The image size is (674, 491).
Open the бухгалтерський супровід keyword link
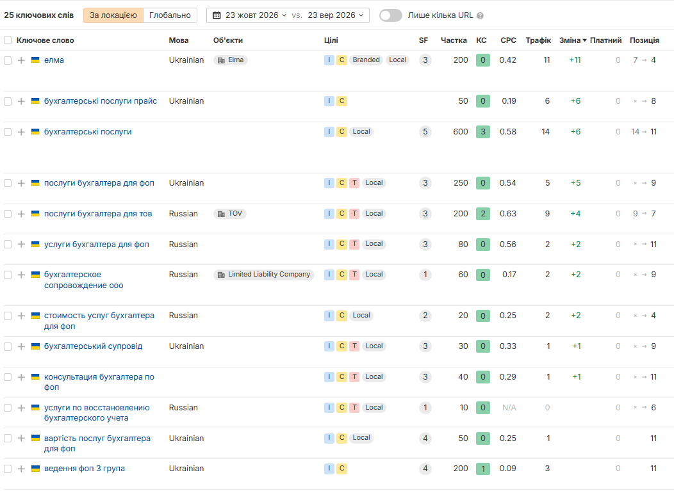pyautogui.click(x=94, y=346)
